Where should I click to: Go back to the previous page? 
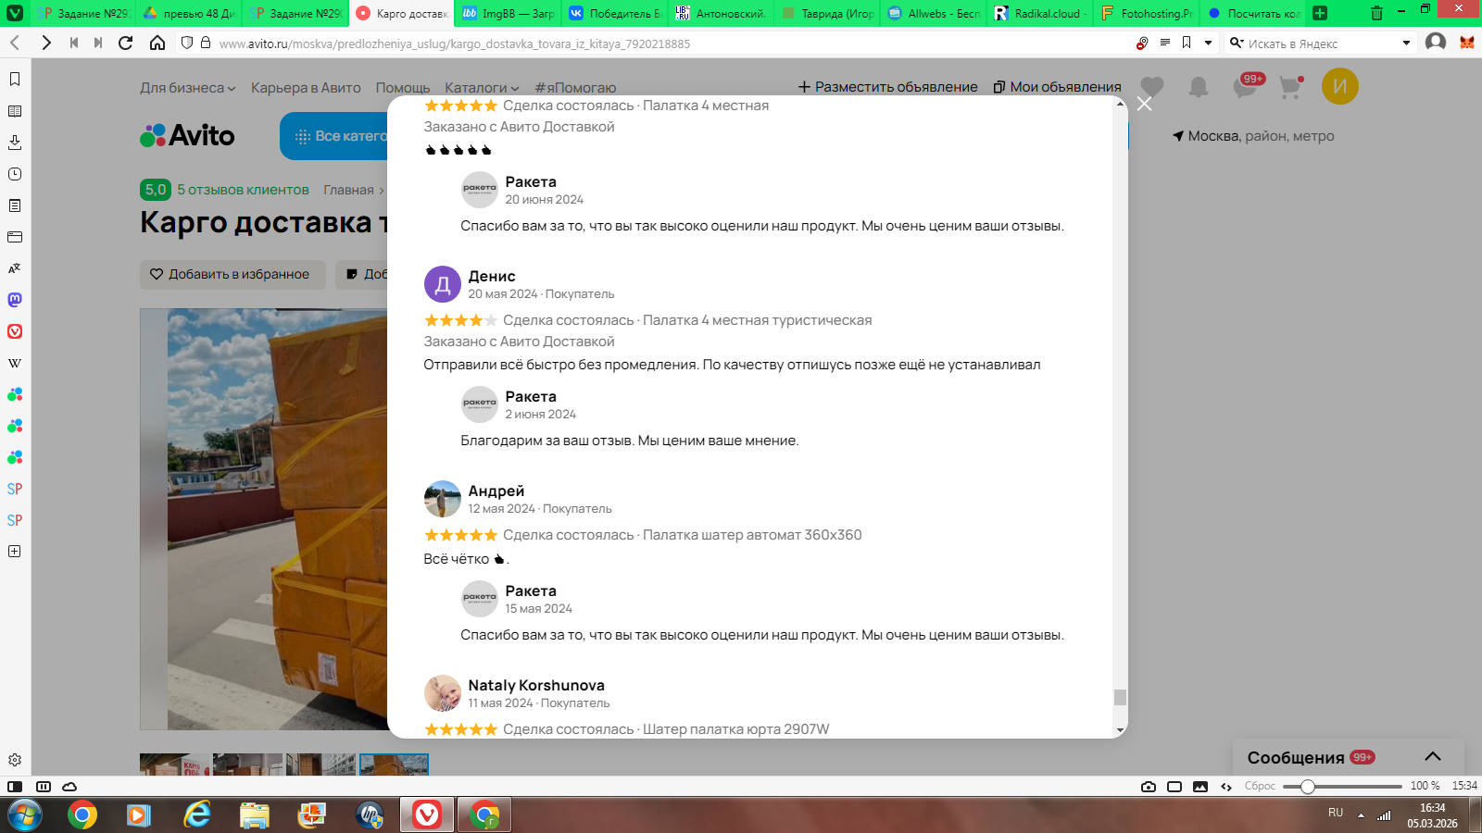15,43
